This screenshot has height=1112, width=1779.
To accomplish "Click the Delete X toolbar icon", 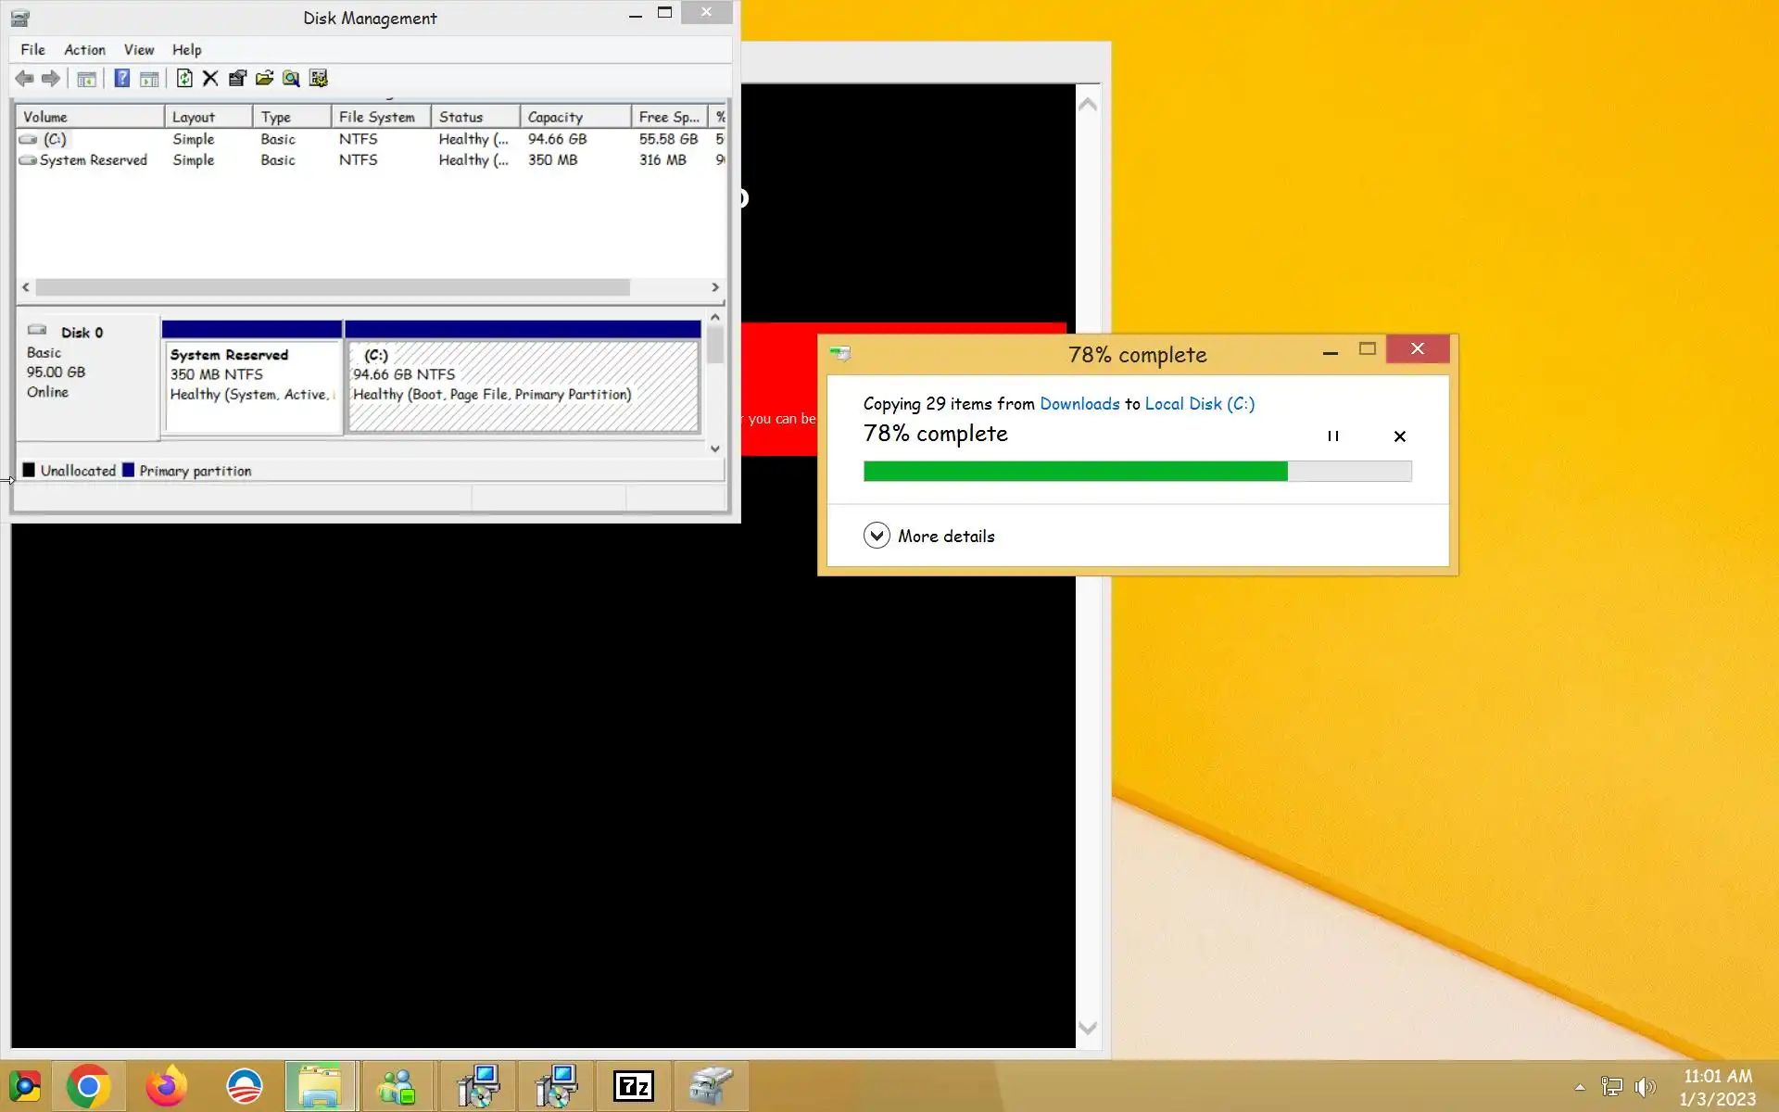I will (210, 79).
